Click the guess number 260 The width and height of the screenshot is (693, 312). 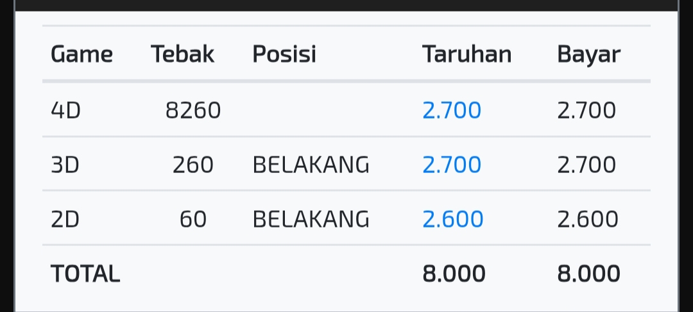coord(193,165)
